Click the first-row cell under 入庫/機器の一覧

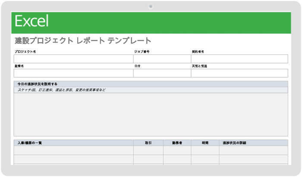pyautogui.click(x=73, y=150)
